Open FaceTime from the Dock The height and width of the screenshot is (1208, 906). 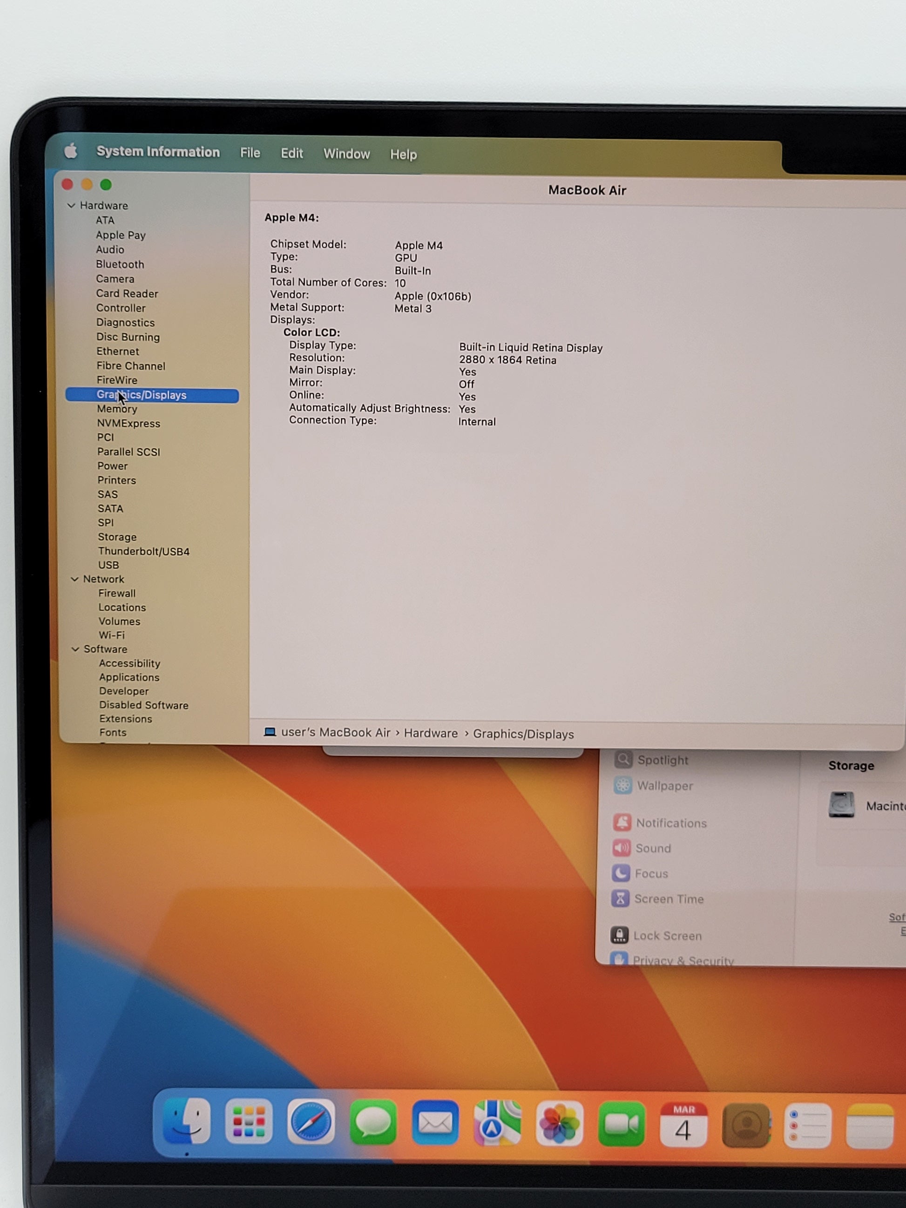[622, 1125]
